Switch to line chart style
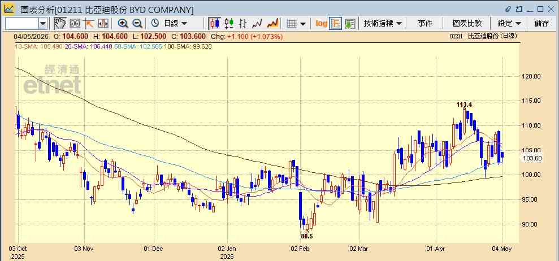The height and width of the screenshot is (261, 559). pyautogui.click(x=257, y=24)
